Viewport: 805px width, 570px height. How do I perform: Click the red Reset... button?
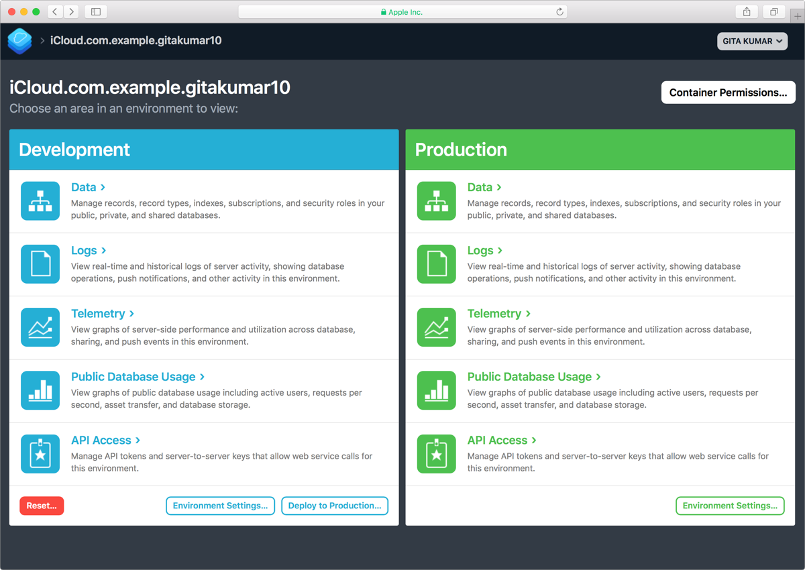(x=42, y=506)
